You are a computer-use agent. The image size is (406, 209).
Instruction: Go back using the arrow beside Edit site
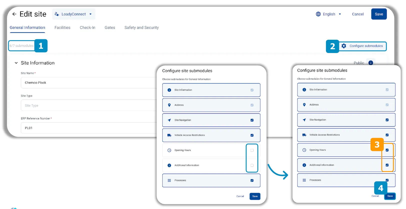click(14, 14)
